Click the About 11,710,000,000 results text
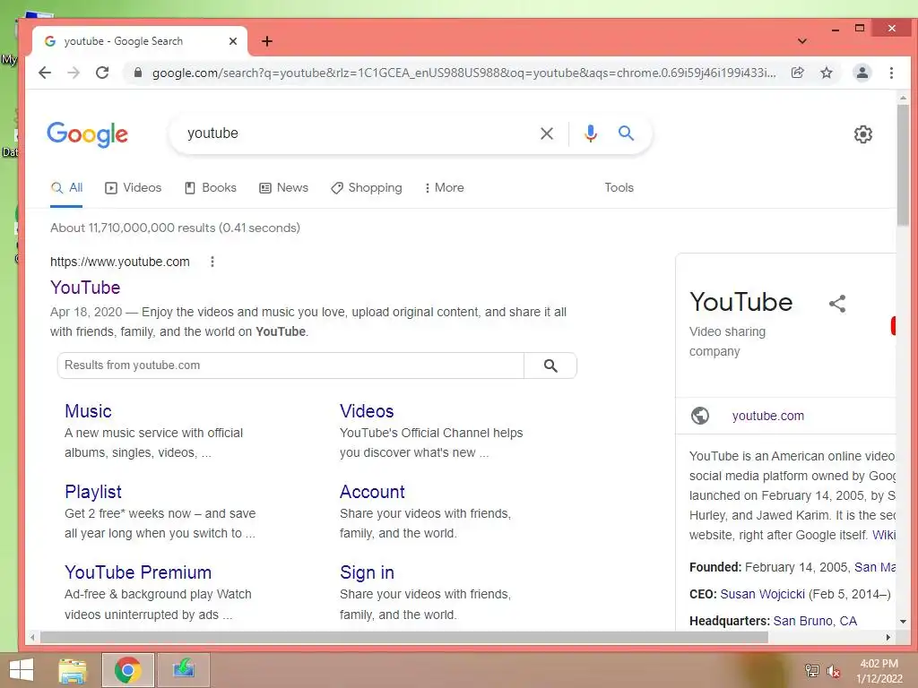918x688 pixels. pyautogui.click(x=175, y=228)
